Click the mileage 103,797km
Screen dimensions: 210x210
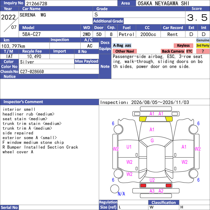click(x=13, y=46)
